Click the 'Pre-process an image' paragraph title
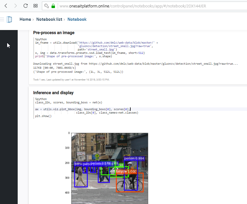247x204 pixels. [54, 33]
